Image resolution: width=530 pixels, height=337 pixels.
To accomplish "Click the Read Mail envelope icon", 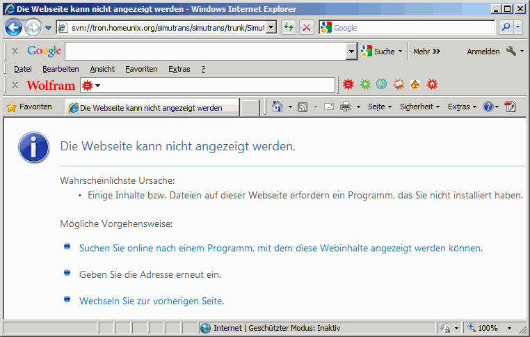I will (x=329, y=107).
